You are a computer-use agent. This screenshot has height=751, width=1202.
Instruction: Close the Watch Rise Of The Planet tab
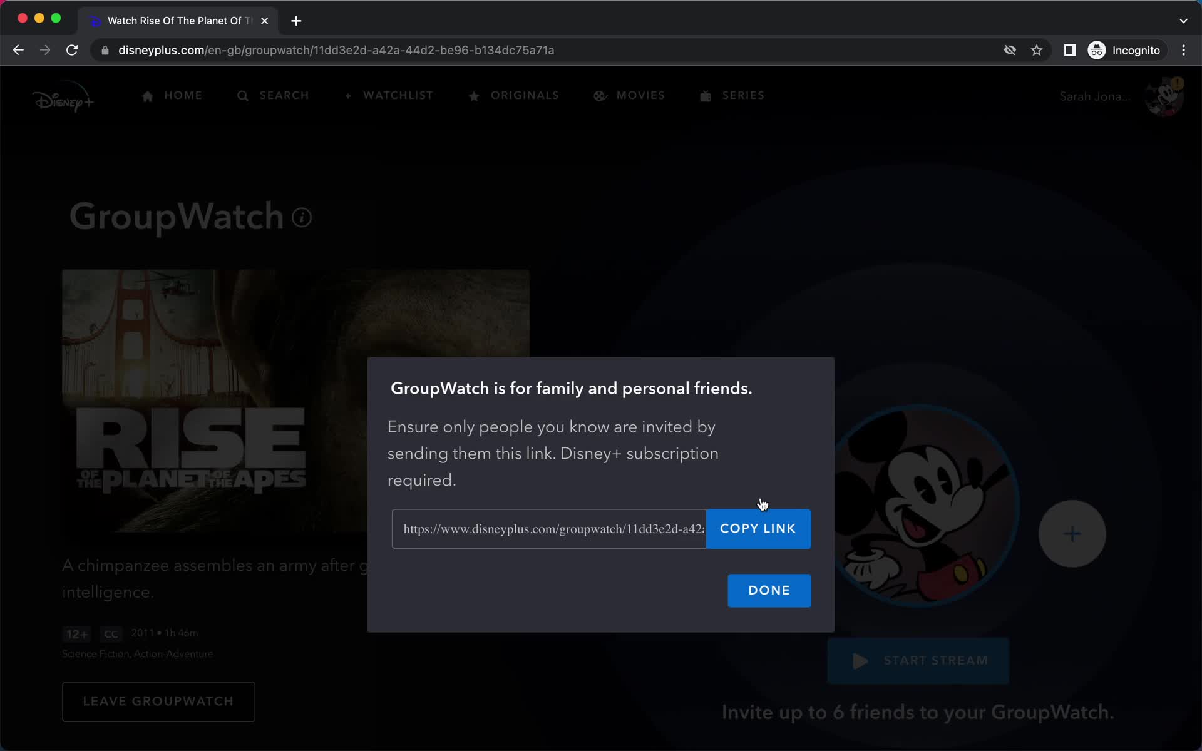[x=265, y=21]
